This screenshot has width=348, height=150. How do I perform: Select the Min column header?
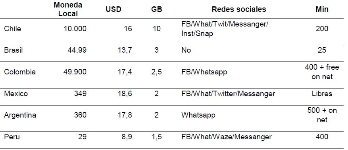coord(322,9)
